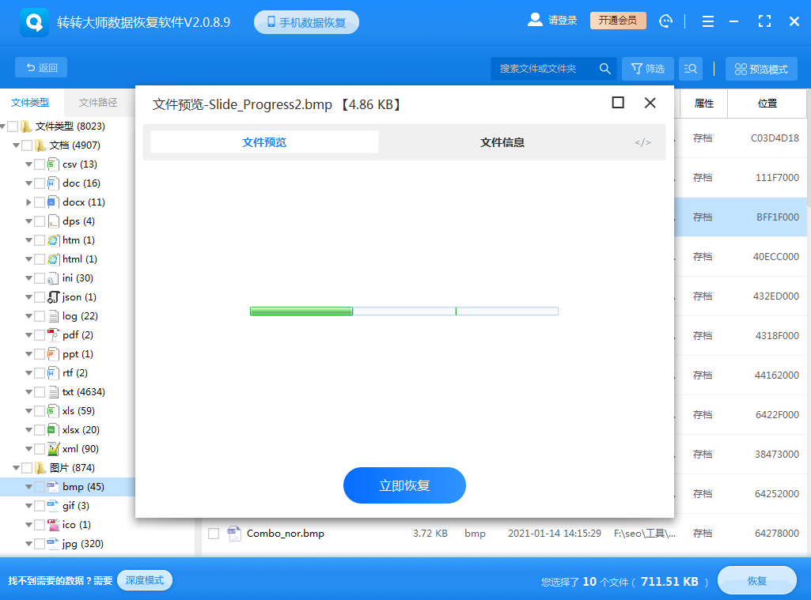Click the user account icon beside 请登录
This screenshot has height=600, width=811.
click(x=535, y=21)
